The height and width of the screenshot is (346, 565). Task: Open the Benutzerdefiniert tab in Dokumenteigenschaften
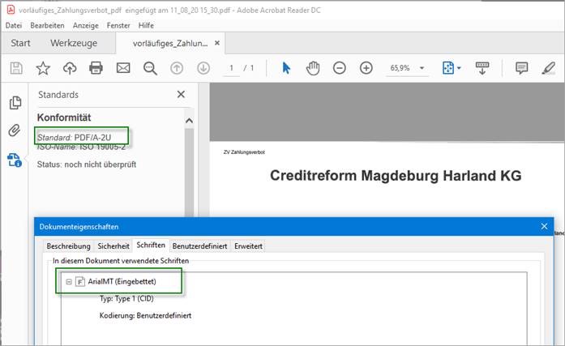pos(199,246)
